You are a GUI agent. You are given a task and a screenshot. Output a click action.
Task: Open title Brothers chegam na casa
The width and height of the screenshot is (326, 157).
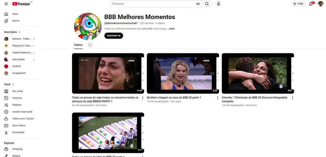point(174,98)
